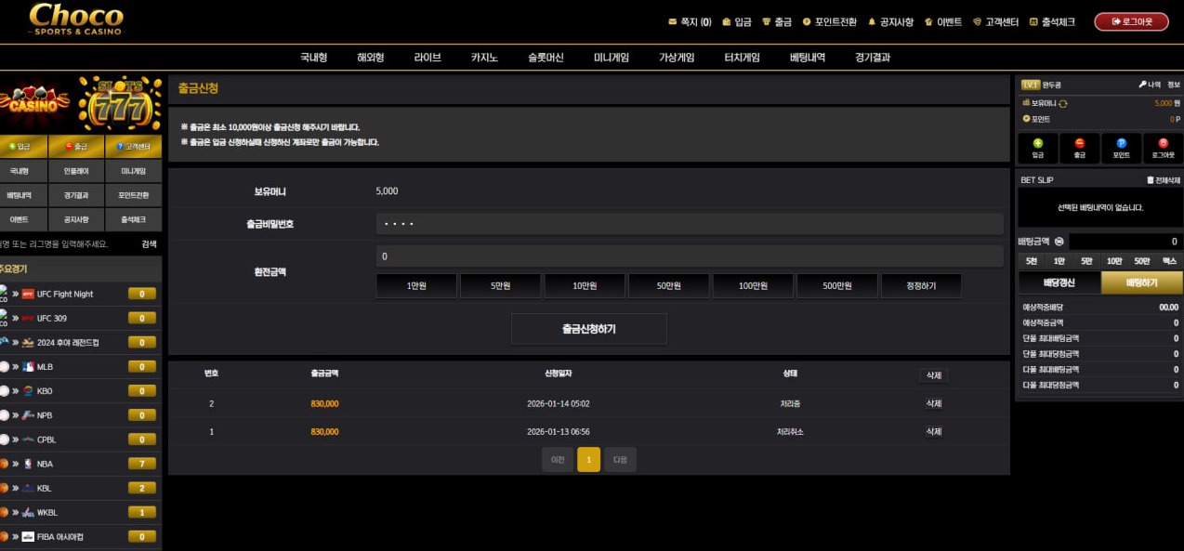Click the 환전금액 amount input field
The width and height of the screenshot is (1184, 551).
click(689, 256)
